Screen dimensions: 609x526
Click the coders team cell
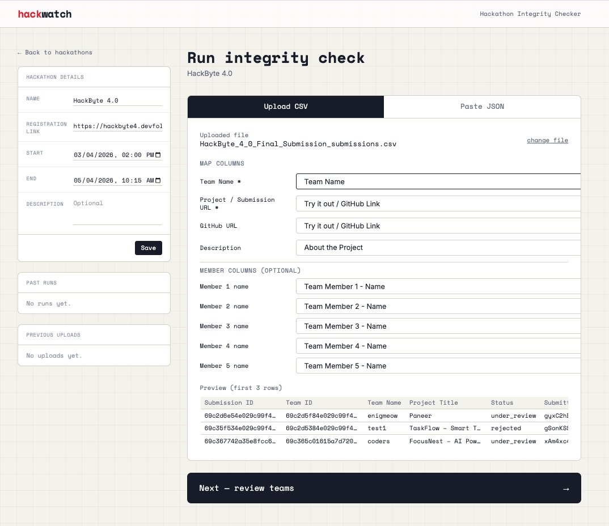pos(379,442)
